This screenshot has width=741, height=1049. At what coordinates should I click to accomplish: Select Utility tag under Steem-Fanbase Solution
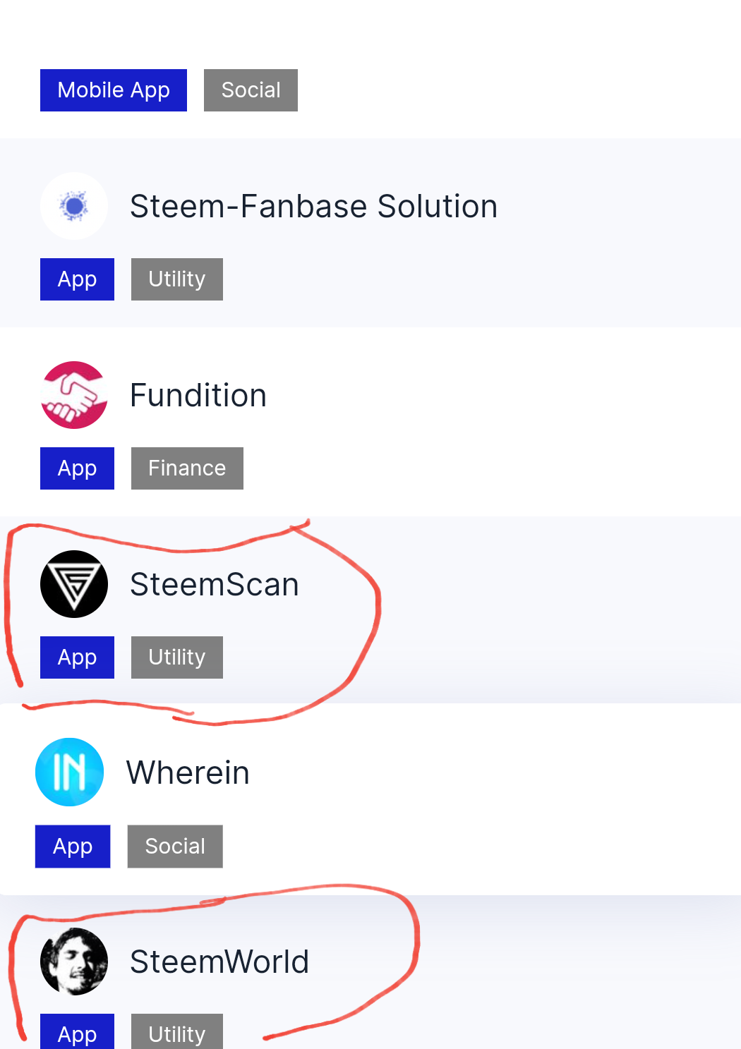(x=177, y=279)
